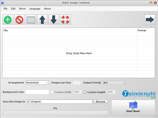The width and height of the screenshot is (158, 118).
Task: Expand the Arrangement dropdown showing Horizontal
Action: [37, 83]
